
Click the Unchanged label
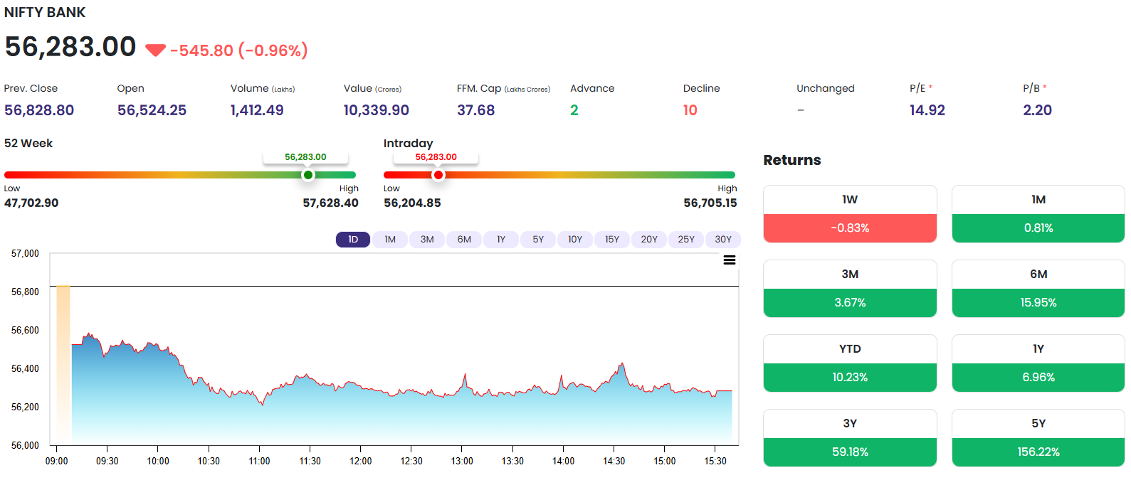(x=826, y=88)
